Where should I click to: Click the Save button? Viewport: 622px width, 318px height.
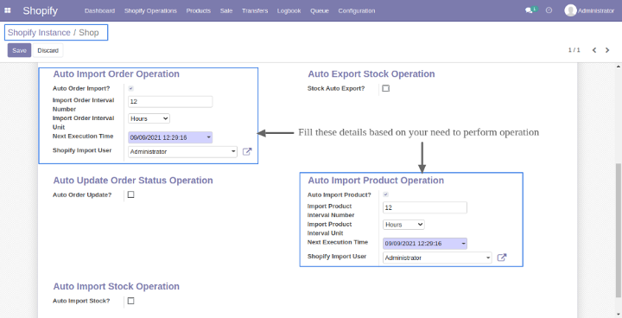pyautogui.click(x=19, y=50)
